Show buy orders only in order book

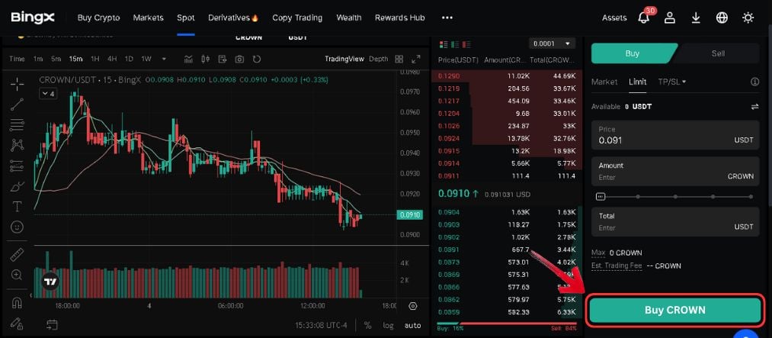(x=456, y=44)
